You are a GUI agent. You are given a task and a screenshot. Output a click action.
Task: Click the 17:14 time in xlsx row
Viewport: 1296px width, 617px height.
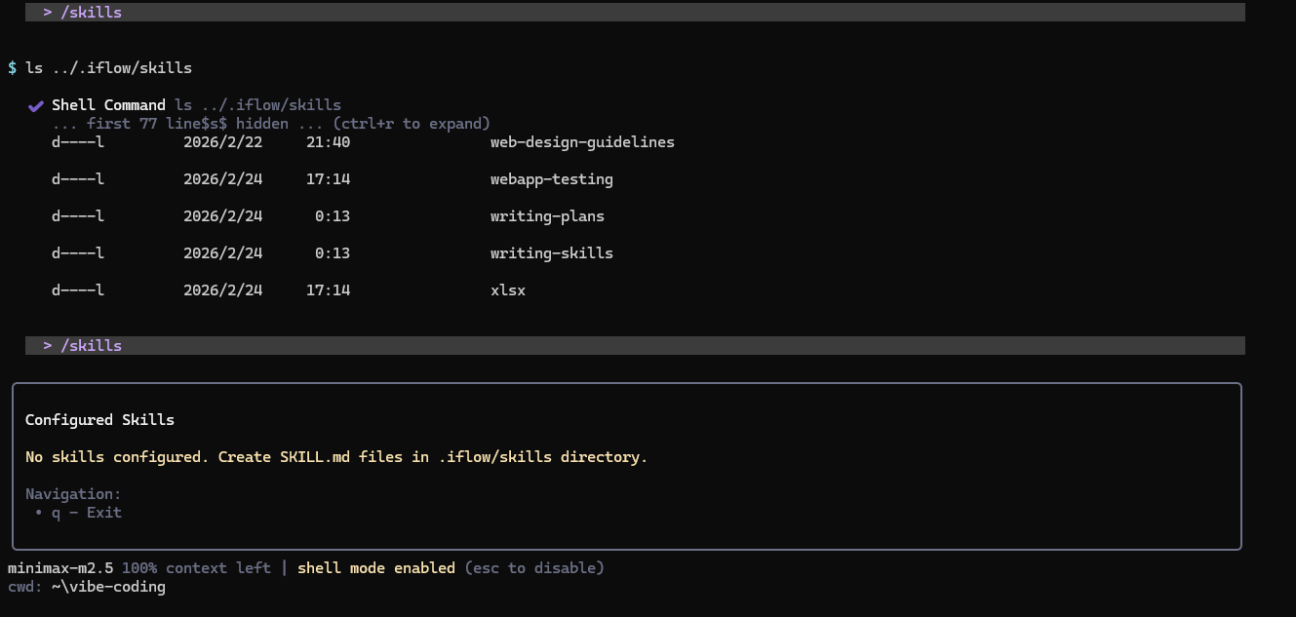pyautogui.click(x=328, y=290)
